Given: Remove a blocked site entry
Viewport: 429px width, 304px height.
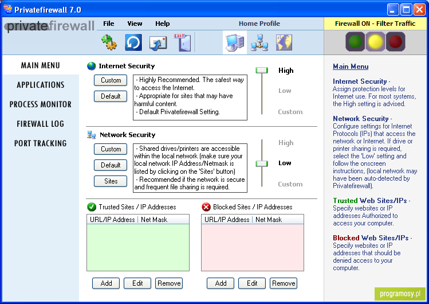Looking at the screenshot, I should tap(284, 283).
